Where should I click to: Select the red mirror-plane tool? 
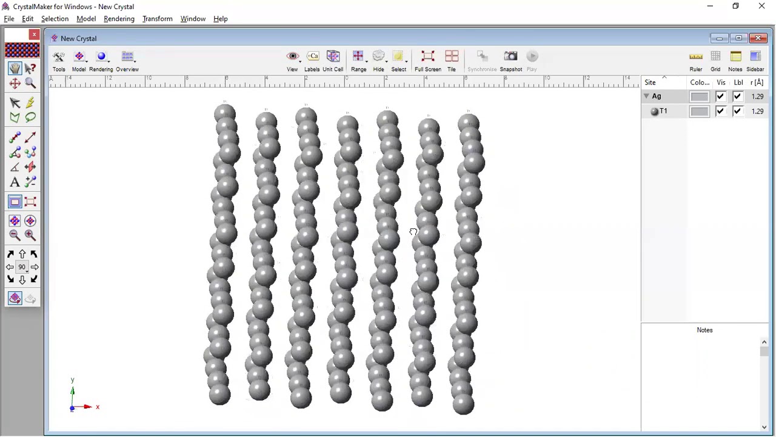click(x=30, y=167)
